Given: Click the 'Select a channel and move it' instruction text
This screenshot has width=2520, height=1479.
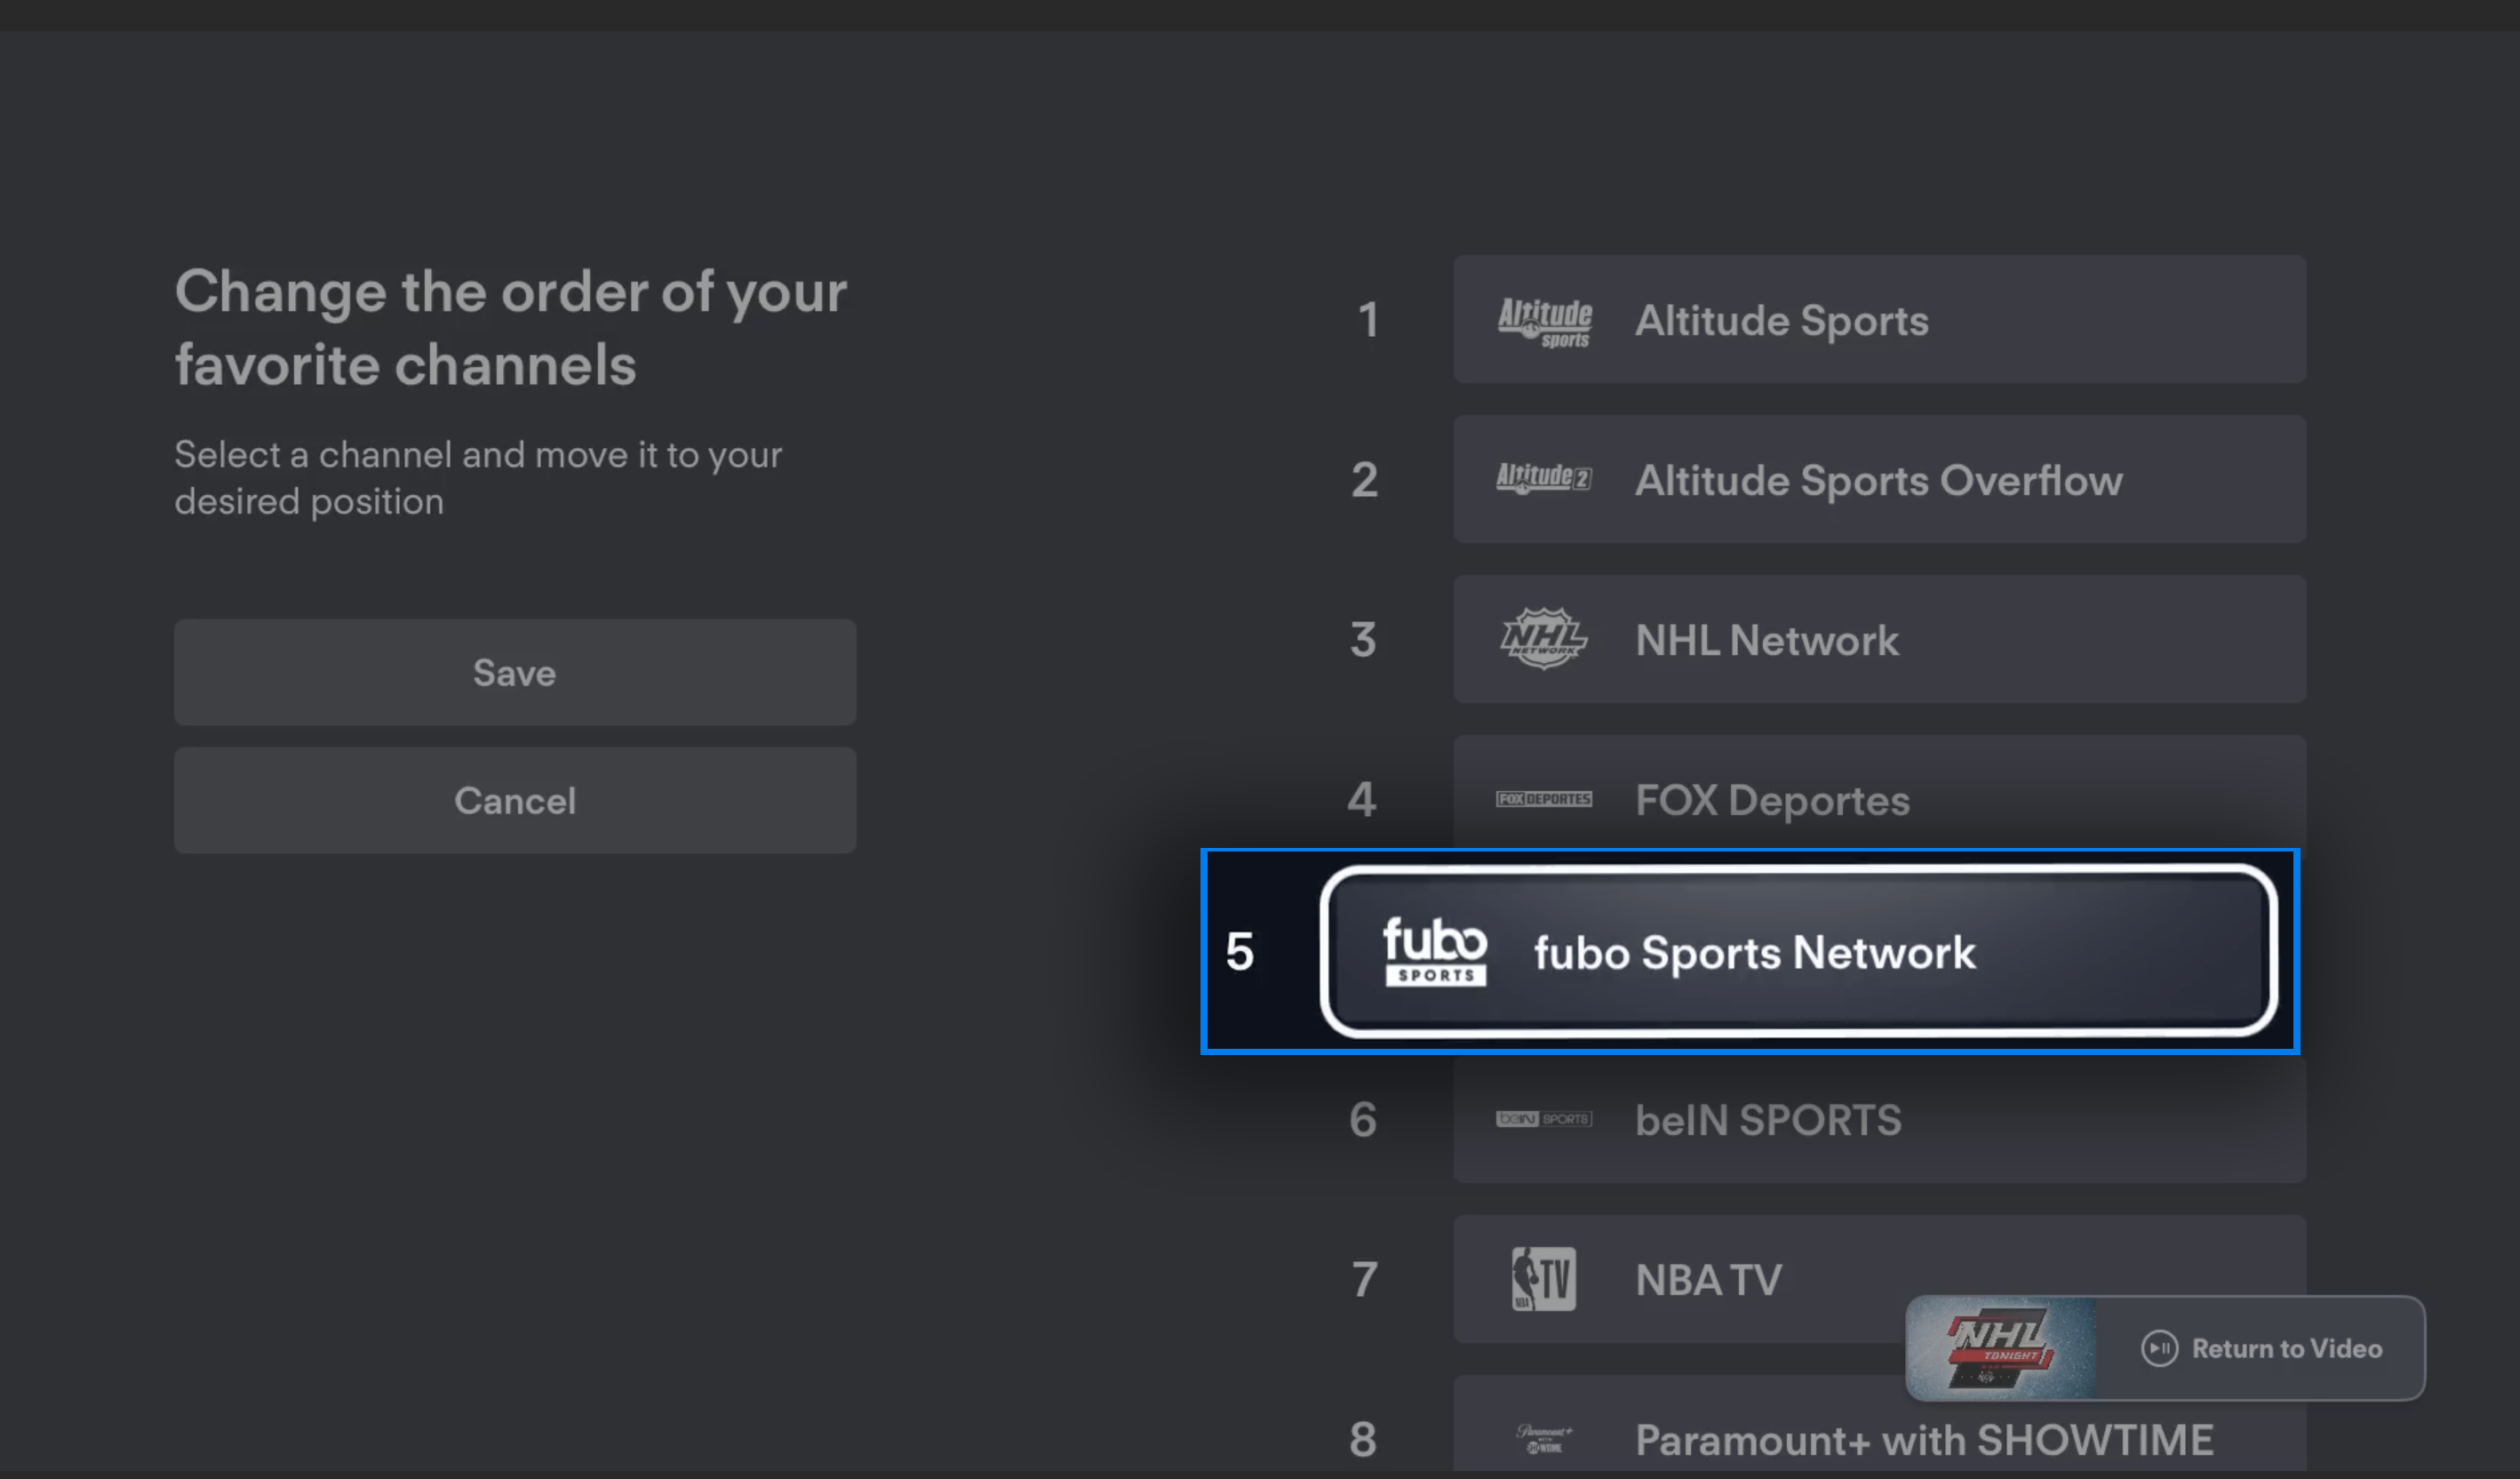Looking at the screenshot, I should pos(478,478).
